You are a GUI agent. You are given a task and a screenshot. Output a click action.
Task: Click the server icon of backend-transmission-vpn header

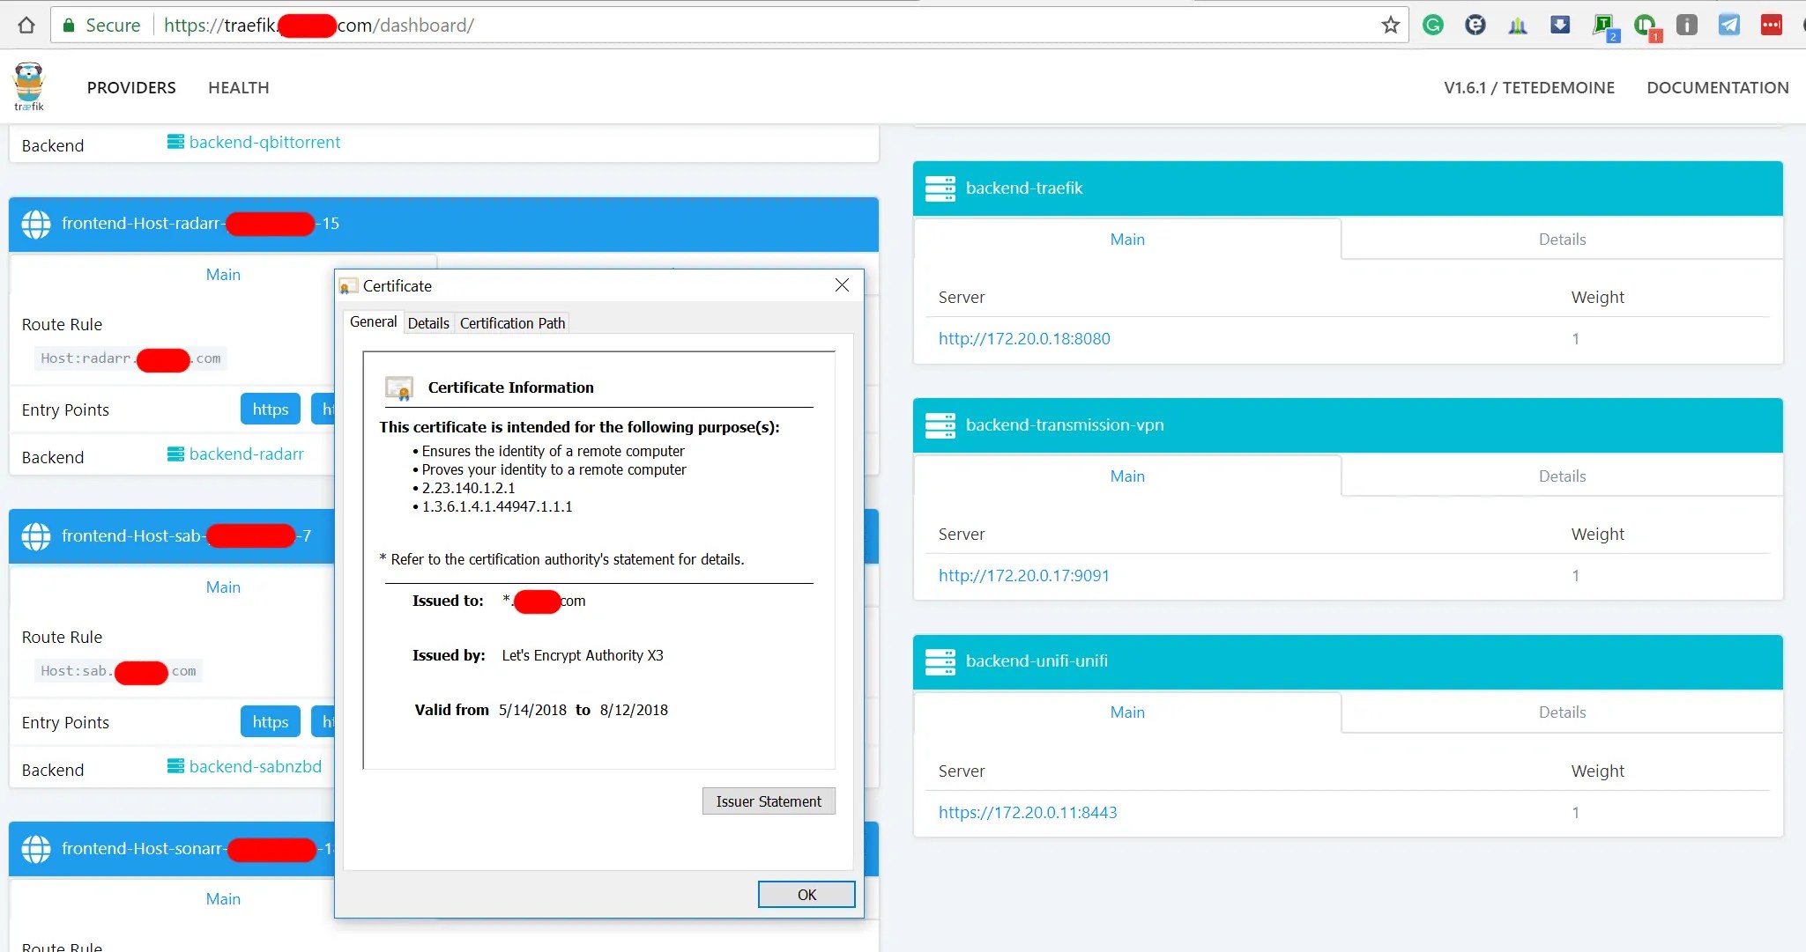pyautogui.click(x=940, y=425)
